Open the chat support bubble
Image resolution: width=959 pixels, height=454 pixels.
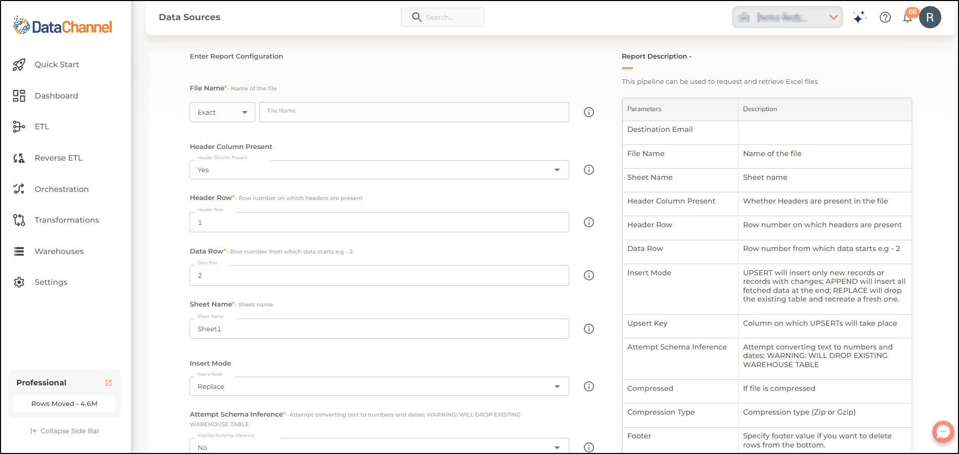click(x=943, y=432)
